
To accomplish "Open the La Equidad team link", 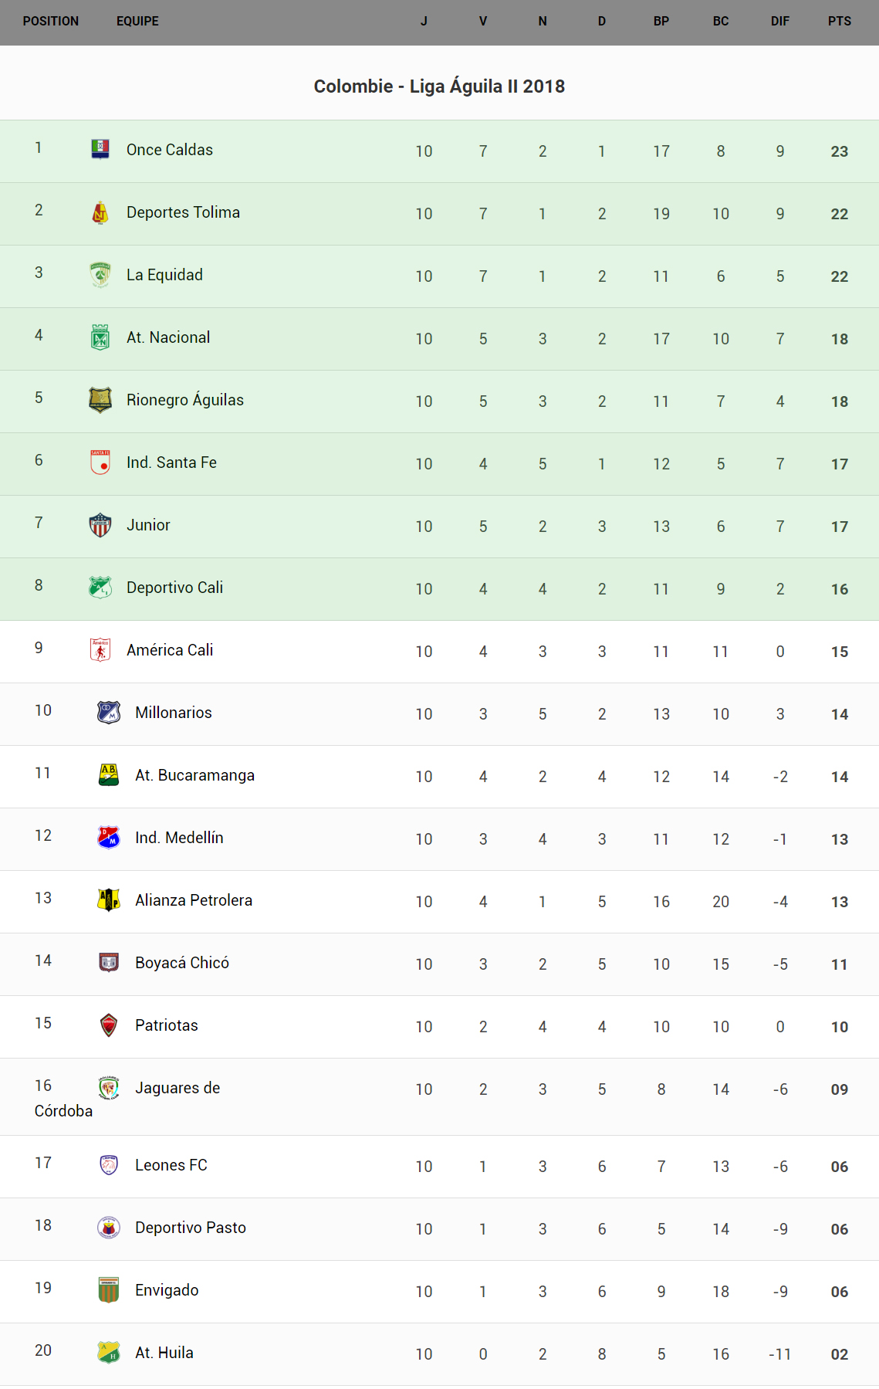I will (164, 275).
